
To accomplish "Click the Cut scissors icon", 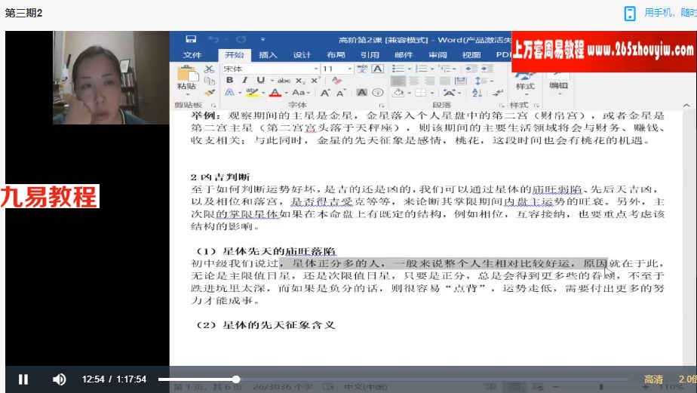I will coord(210,69).
